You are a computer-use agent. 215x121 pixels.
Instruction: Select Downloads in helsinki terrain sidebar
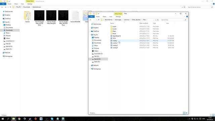point(9,30)
